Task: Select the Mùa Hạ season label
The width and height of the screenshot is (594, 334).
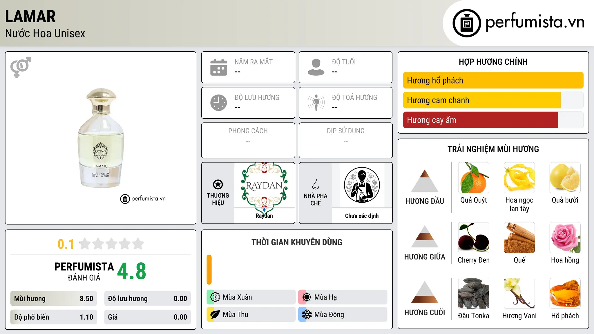Action: coord(326,297)
